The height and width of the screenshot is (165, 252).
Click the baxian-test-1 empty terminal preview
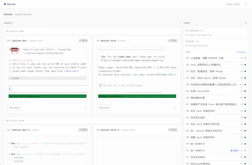point(137,150)
